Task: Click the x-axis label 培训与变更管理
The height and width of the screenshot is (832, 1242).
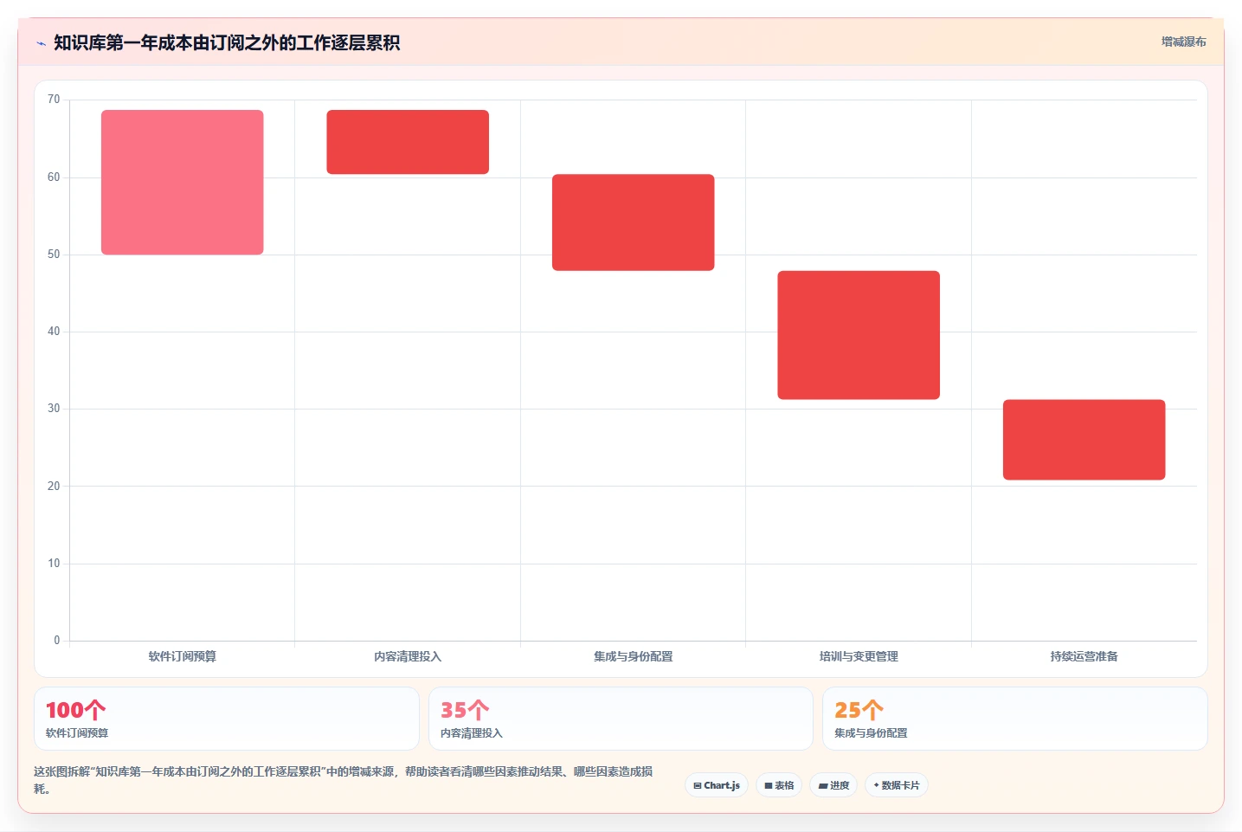Action: tap(859, 656)
